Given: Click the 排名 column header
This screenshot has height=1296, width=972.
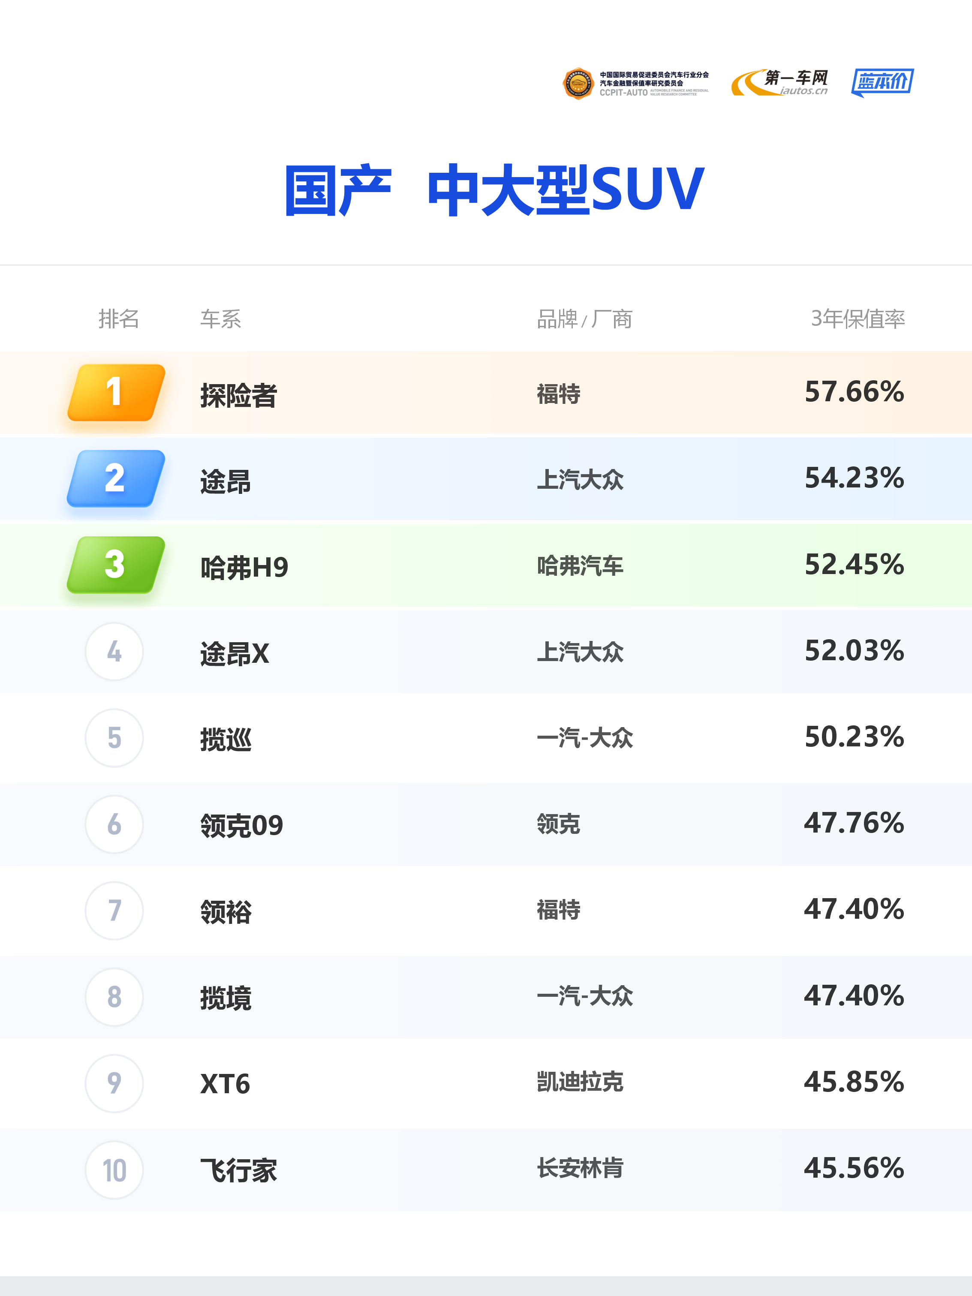Looking at the screenshot, I should click(118, 319).
